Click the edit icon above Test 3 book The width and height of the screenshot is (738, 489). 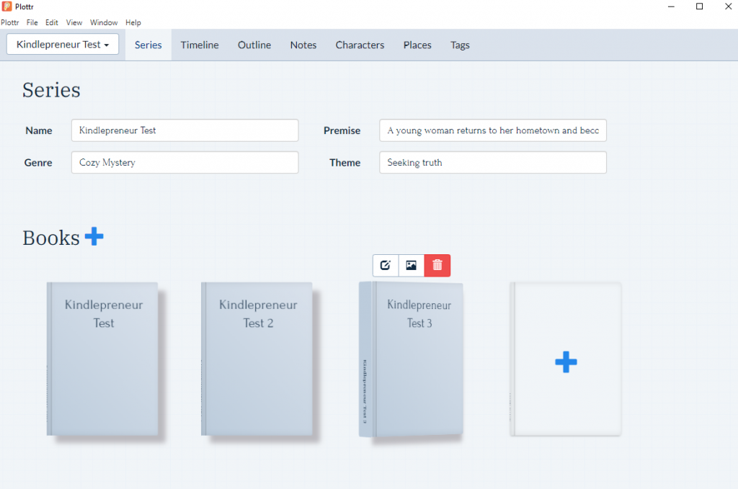(x=386, y=266)
